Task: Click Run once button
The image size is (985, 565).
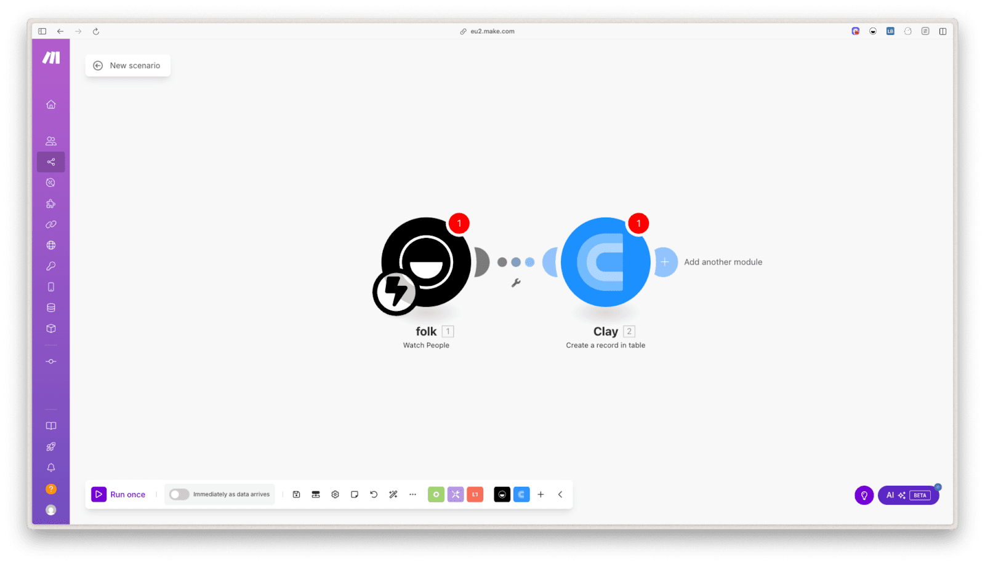Action: pos(119,494)
